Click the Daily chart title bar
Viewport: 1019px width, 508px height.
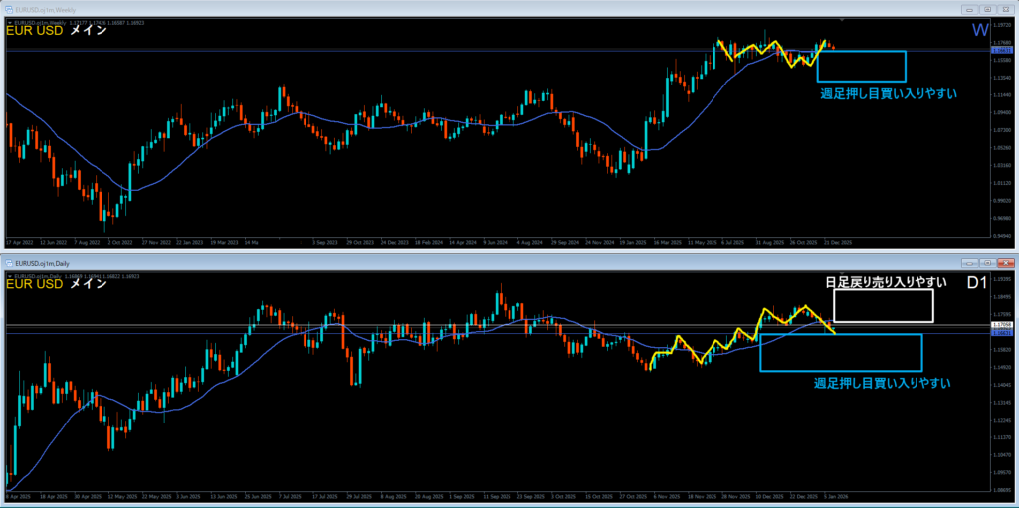coord(498,263)
